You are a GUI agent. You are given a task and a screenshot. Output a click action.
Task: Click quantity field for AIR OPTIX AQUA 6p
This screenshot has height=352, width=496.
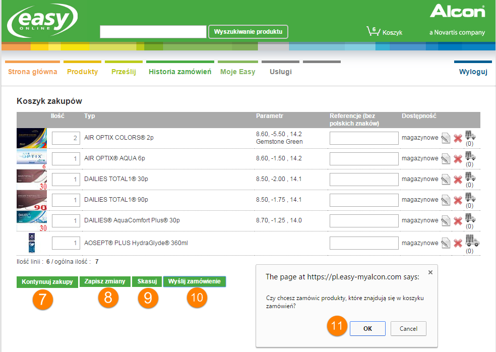point(66,158)
